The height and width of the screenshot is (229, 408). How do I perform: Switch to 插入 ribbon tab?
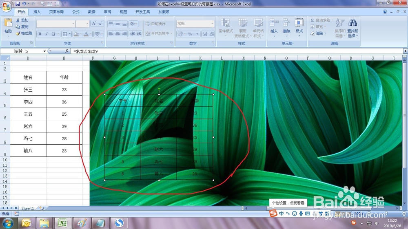point(37,12)
